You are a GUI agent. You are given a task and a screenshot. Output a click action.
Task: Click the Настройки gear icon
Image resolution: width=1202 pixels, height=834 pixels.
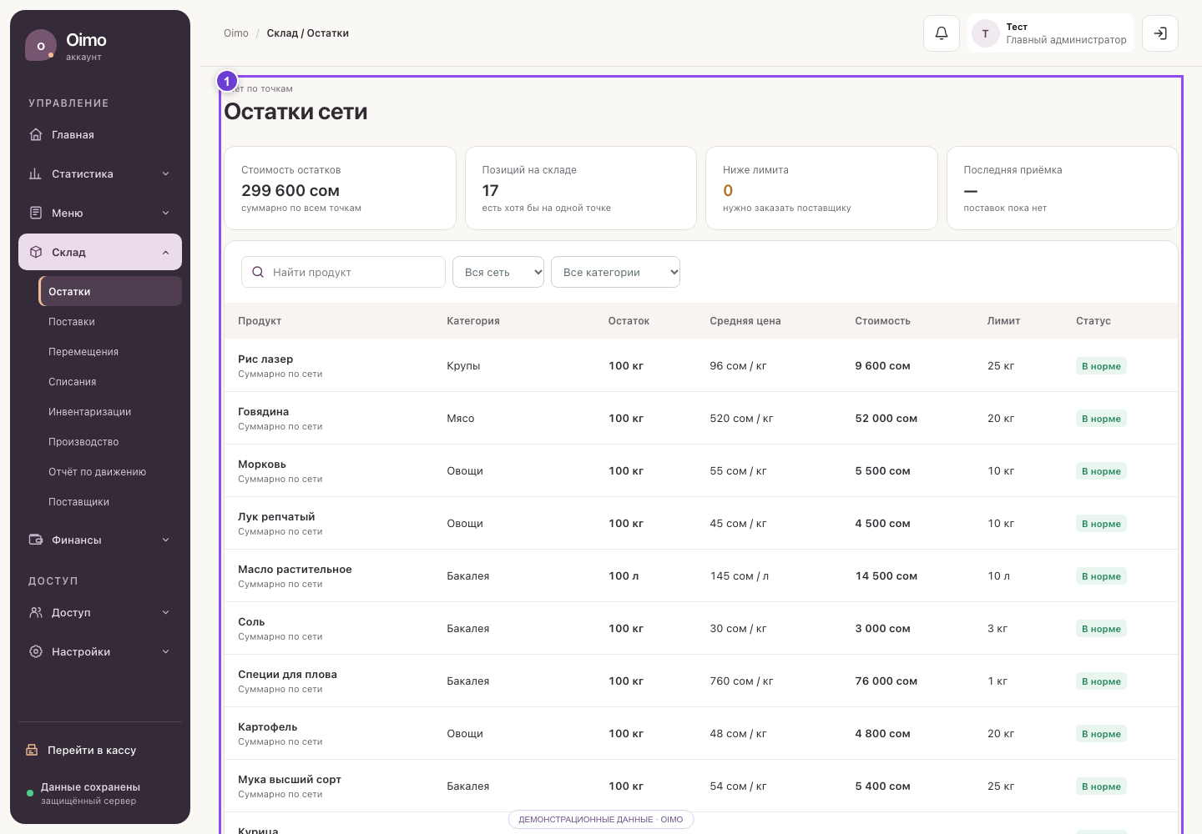[x=36, y=651]
